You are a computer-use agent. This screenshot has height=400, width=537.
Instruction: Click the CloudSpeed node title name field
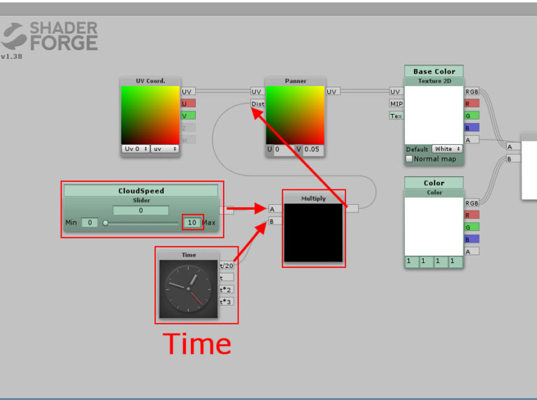tap(141, 190)
